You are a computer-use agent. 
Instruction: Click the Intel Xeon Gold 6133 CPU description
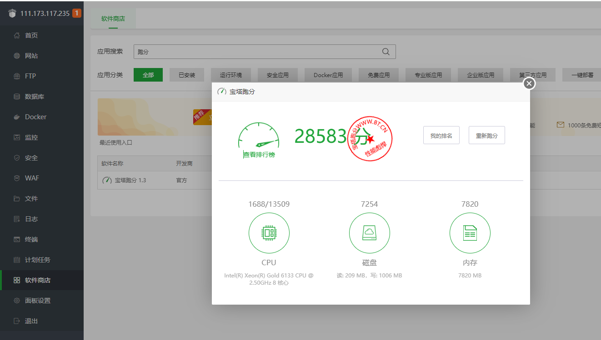point(269,279)
